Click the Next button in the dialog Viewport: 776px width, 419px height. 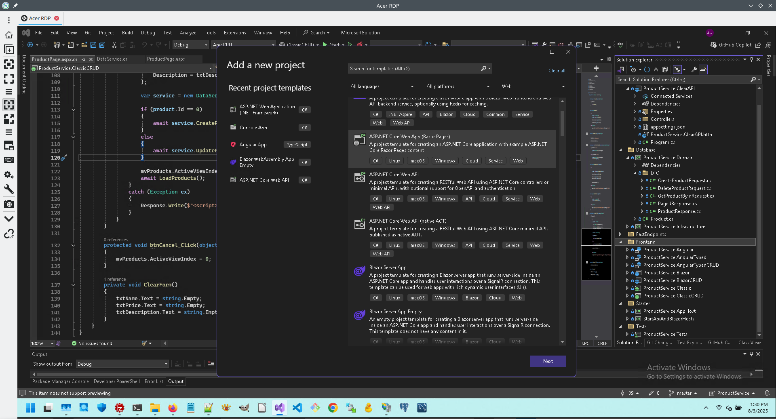pos(548,361)
